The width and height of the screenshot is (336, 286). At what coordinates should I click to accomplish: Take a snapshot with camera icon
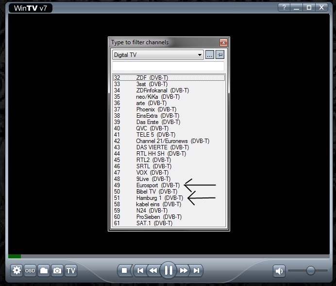pyautogui.click(x=57, y=270)
